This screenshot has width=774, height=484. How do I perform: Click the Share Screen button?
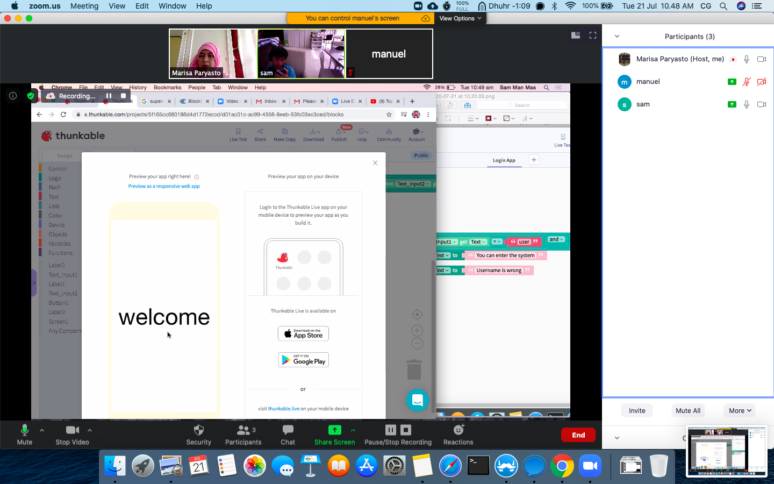334,435
